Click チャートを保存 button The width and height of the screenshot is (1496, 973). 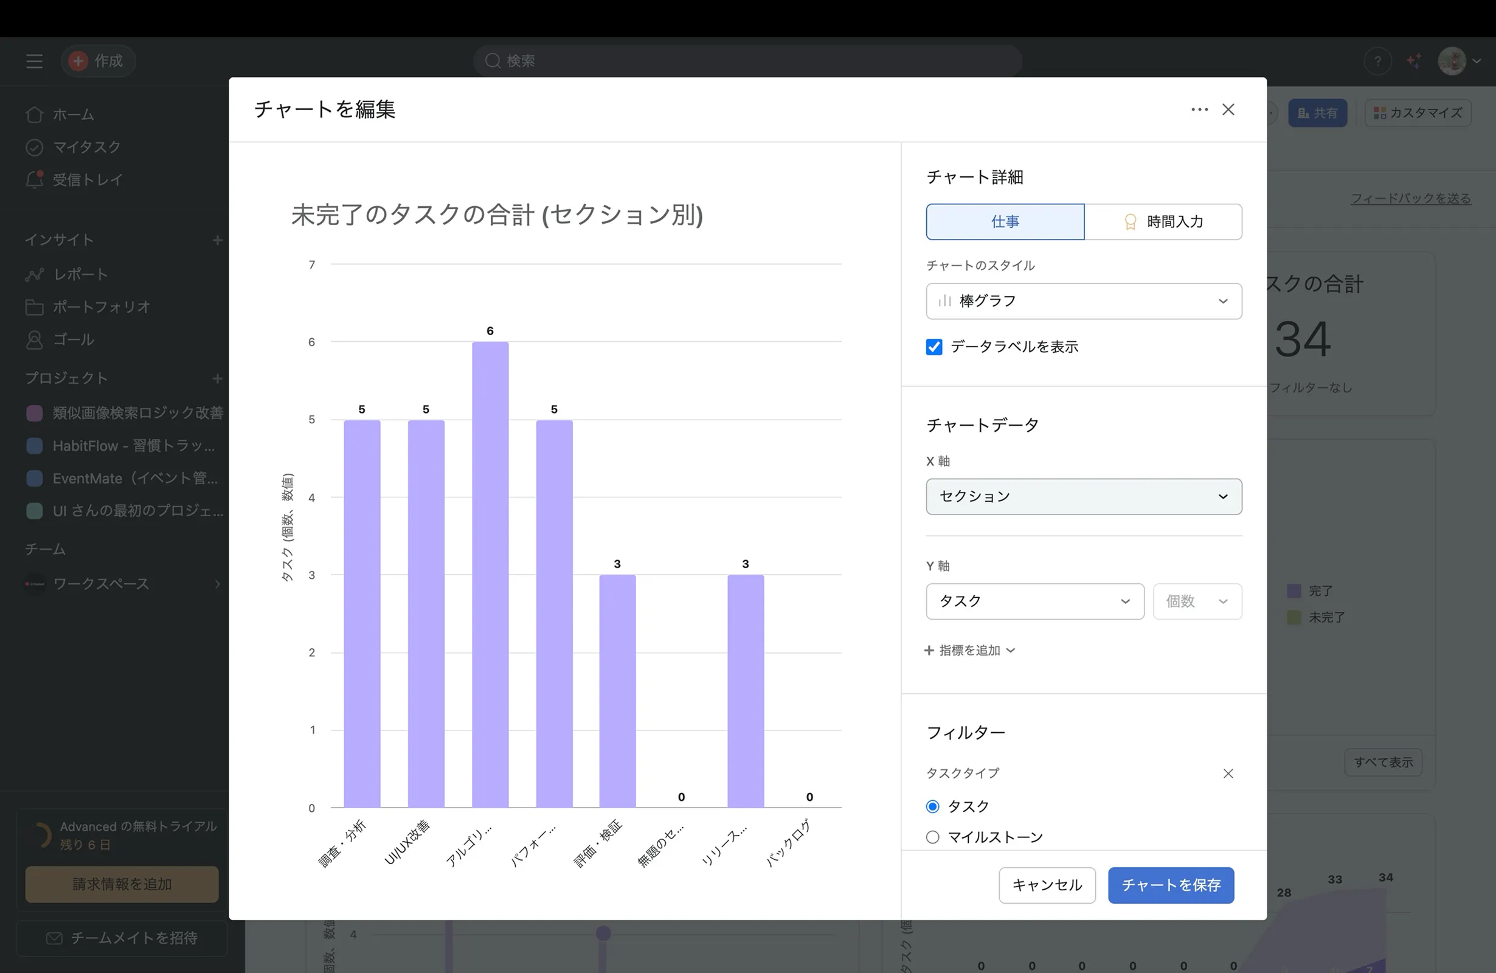(1171, 885)
